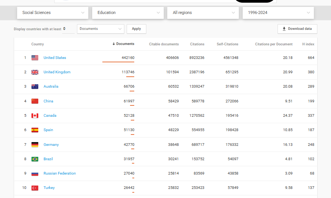This screenshot has width=331, height=198.
Task: Click the Brazil flag icon
Action: pyautogui.click(x=35, y=159)
